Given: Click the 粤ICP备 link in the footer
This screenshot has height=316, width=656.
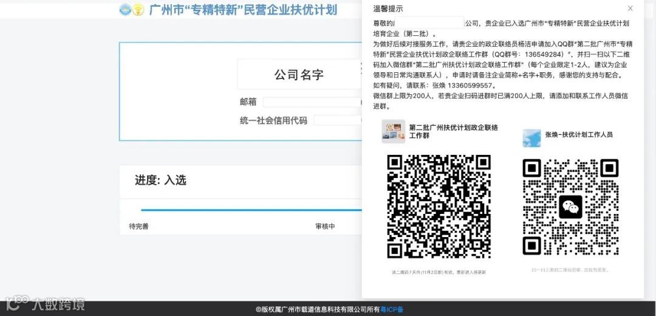Looking at the screenshot, I should pyautogui.click(x=392, y=310).
